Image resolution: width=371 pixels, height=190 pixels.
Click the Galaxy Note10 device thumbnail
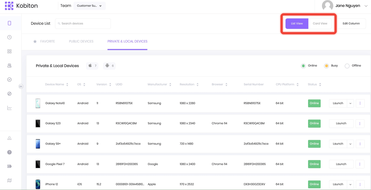38,103
